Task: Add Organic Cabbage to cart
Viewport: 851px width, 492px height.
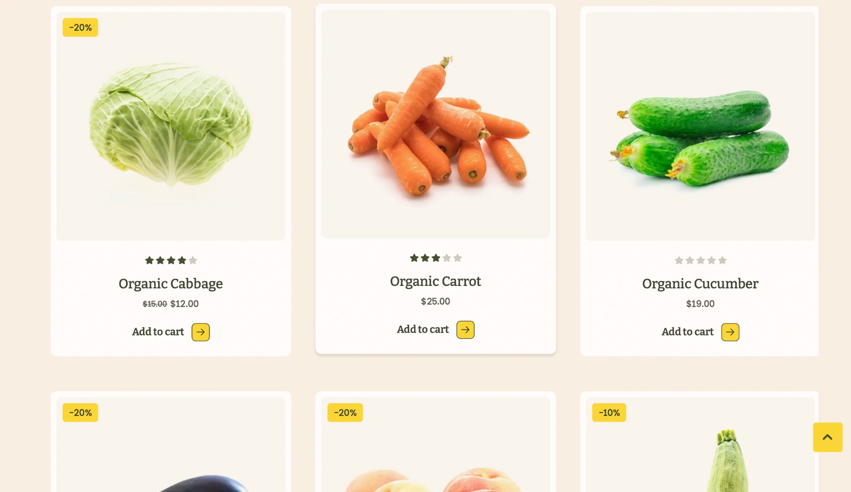Action: pos(158,332)
